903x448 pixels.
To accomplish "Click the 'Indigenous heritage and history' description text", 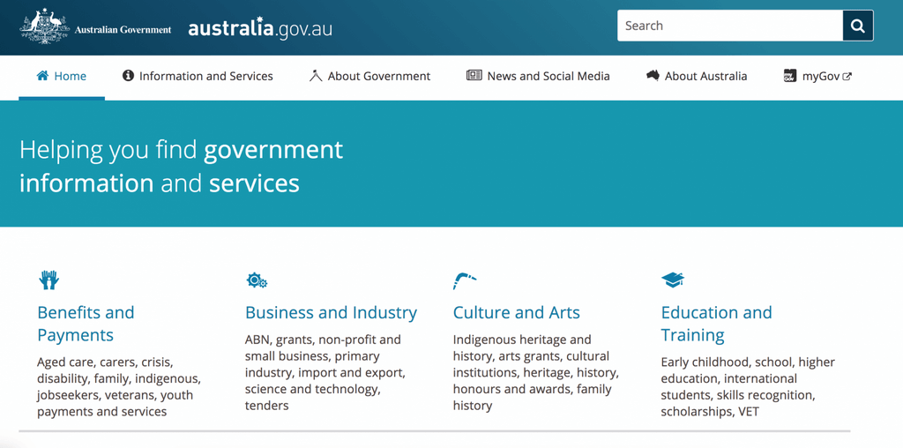I will click(535, 372).
